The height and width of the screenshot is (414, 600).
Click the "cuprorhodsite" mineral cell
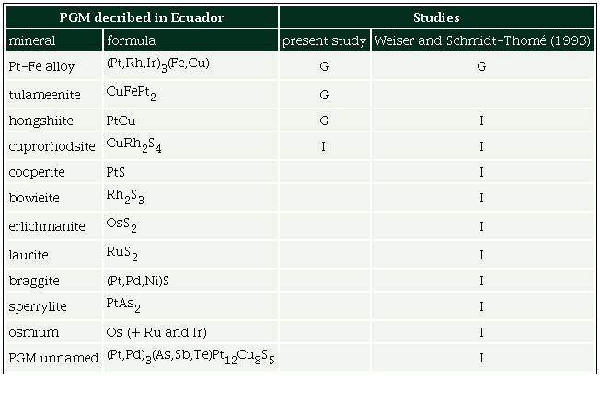tap(52, 147)
